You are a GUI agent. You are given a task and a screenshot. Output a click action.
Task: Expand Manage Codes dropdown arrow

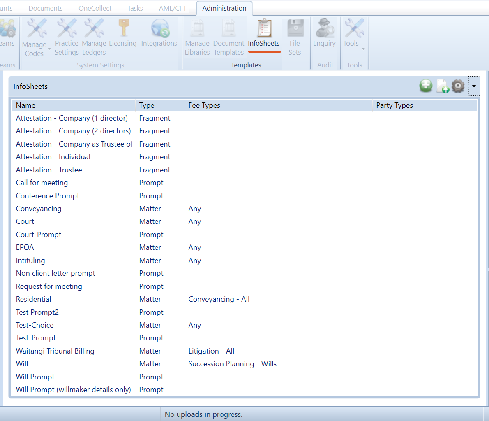(50, 49)
